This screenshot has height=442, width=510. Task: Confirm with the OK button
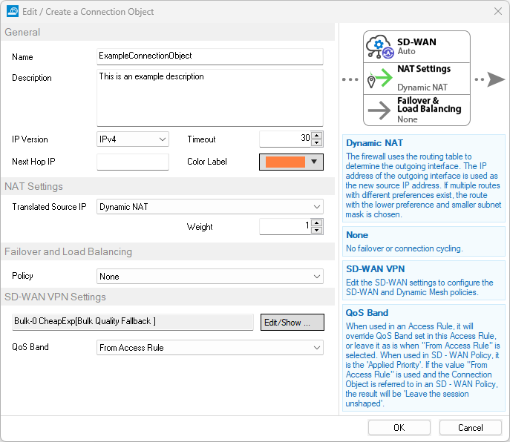(x=399, y=427)
